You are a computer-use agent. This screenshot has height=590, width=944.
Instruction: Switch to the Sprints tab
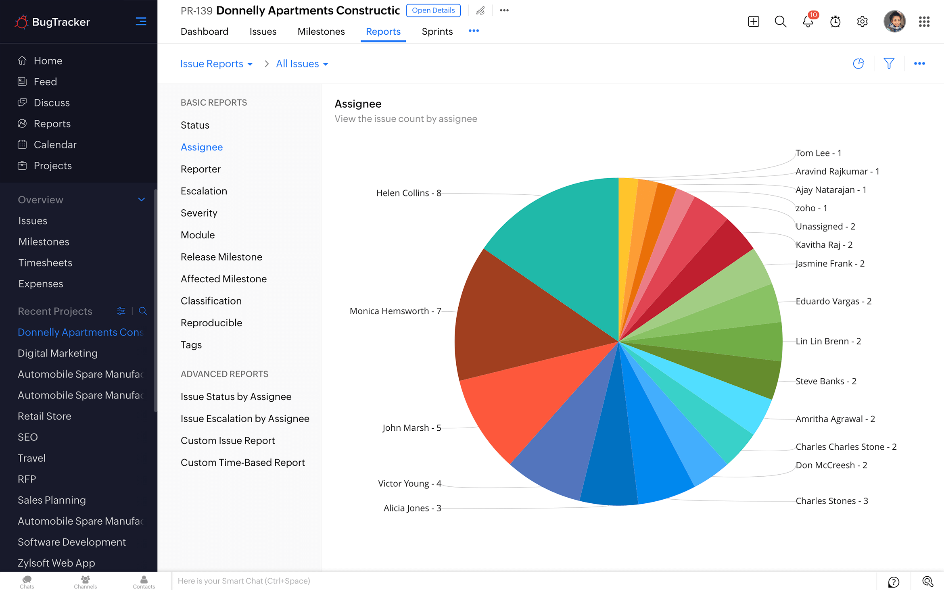(437, 31)
